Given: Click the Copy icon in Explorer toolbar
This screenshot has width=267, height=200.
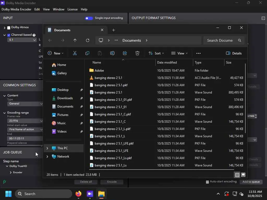Looking at the screenshot, I should point(87,53).
